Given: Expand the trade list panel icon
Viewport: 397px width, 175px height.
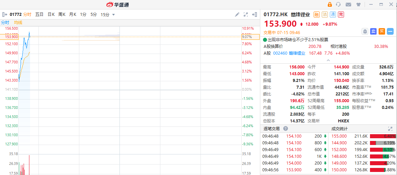Looking at the screenshot, I should (x=390, y=129).
